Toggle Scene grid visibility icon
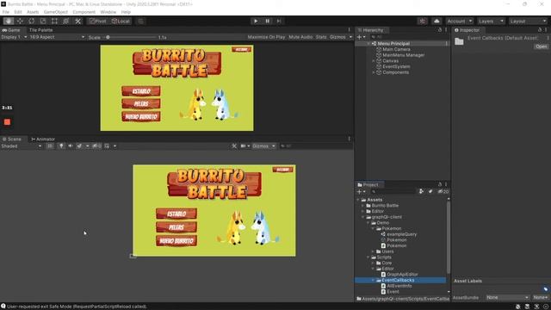The image size is (551, 310). pos(107,146)
